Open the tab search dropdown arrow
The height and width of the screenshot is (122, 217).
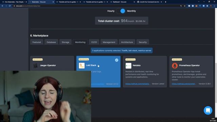point(199,2)
